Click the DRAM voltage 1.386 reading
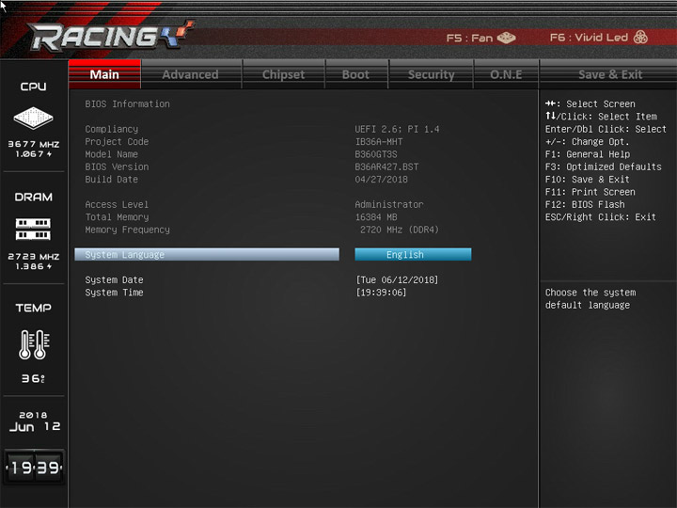 pos(34,266)
